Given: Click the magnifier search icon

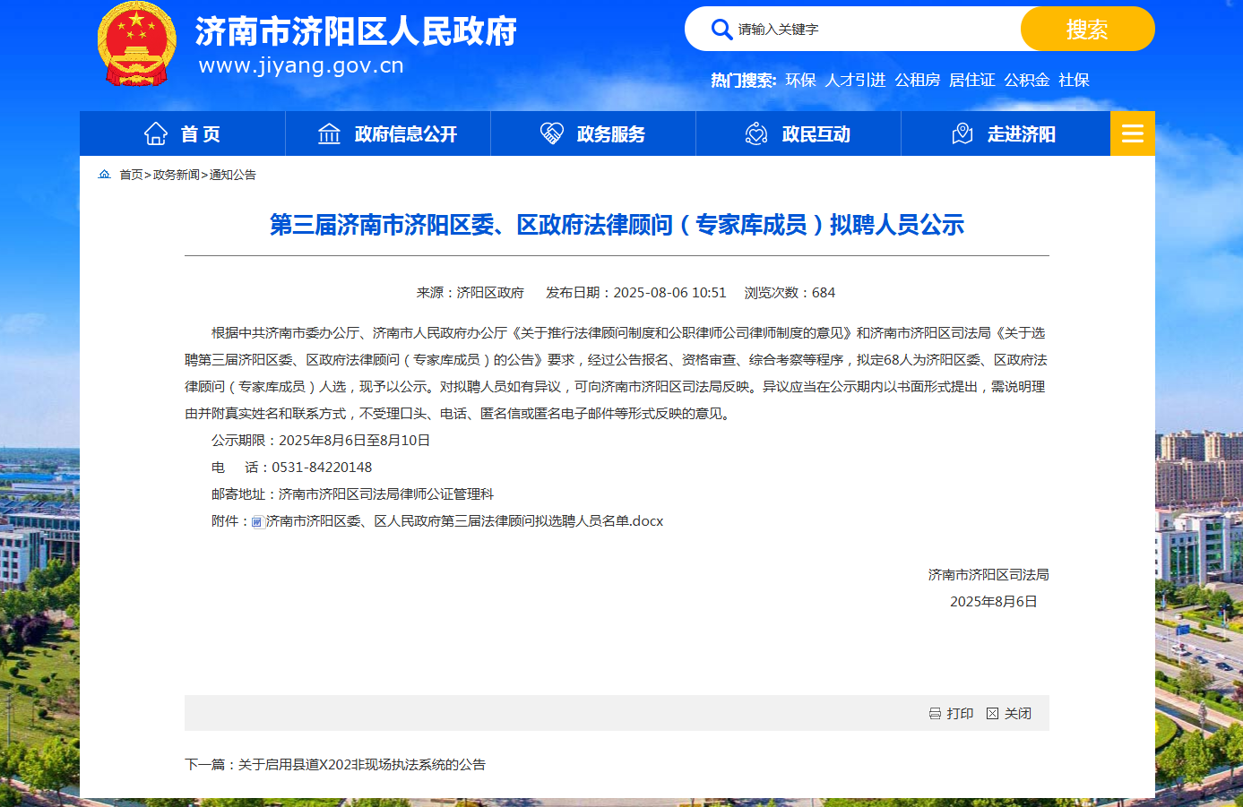Looking at the screenshot, I should 721,30.
